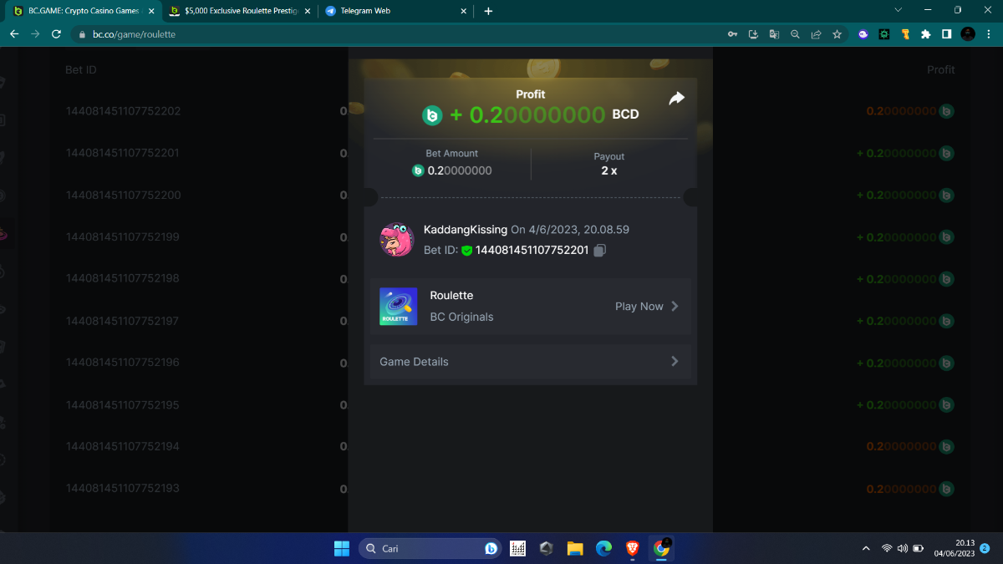Screen dimensions: 1003x564
Task: Open Brave browser from the taskbar
Action: pyautogui.click(x=632, y=548)
